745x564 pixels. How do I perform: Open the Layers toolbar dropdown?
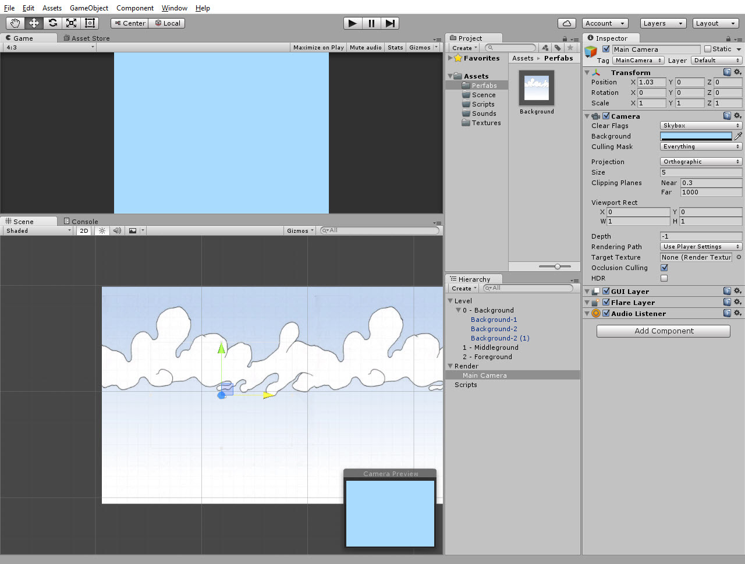(663, 23)
